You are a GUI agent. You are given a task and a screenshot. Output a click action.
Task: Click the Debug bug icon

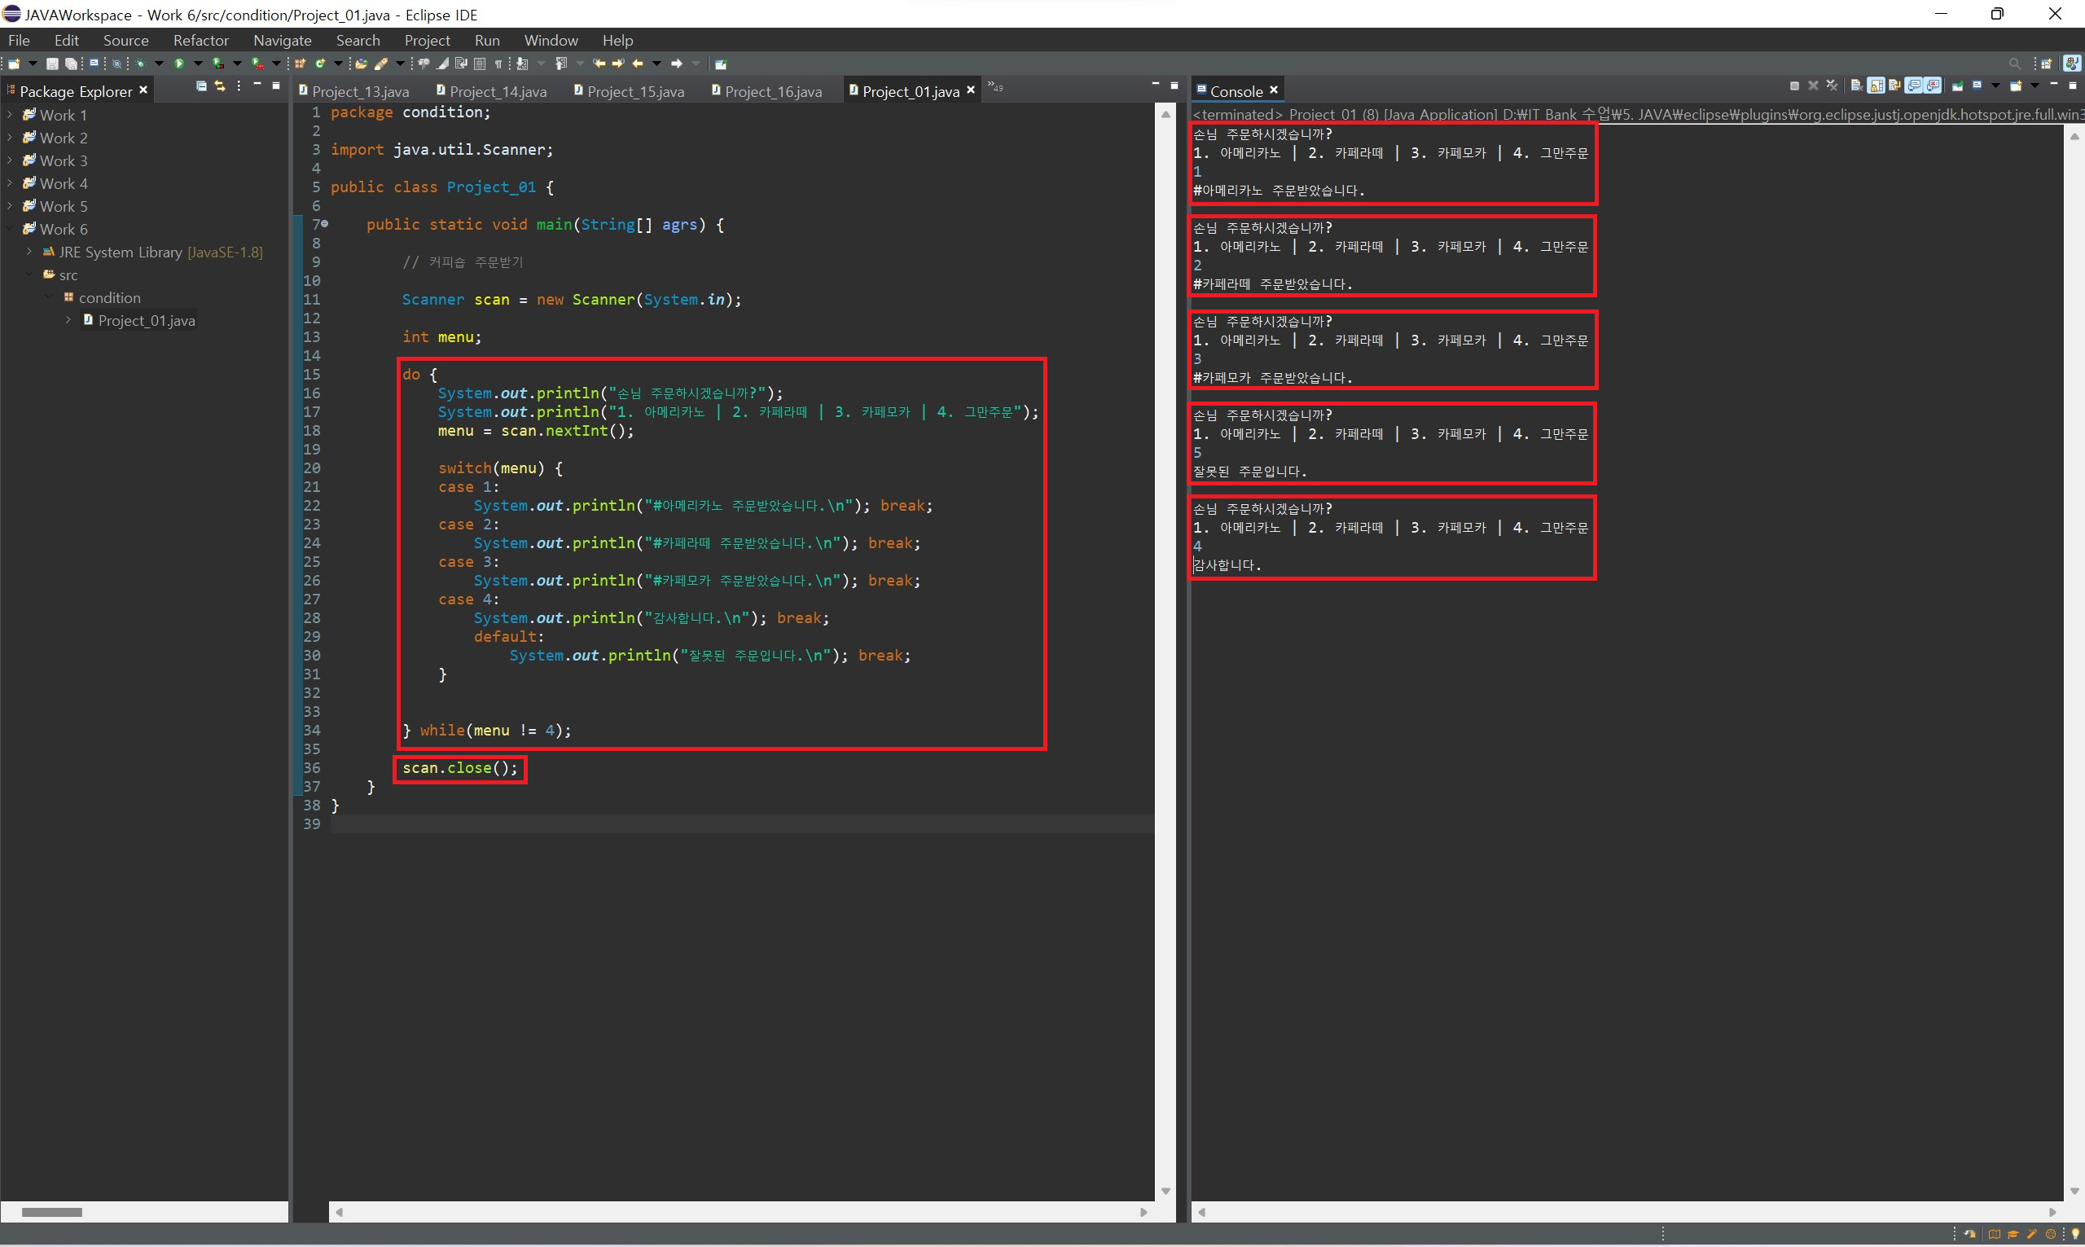[140, 64]
